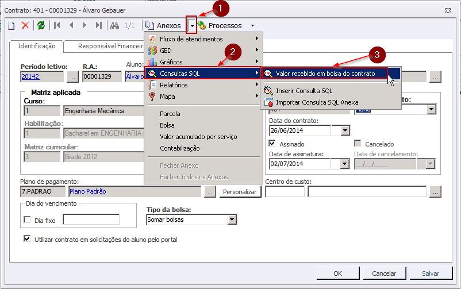Enable the Dia fixo checkbox
461x289 pixels.
click(27, 219)
